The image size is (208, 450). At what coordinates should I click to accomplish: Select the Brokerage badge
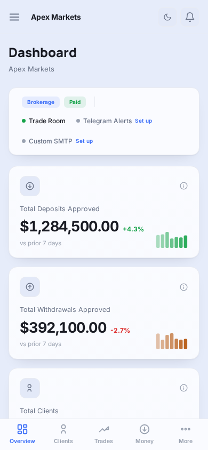pos(41,102)
